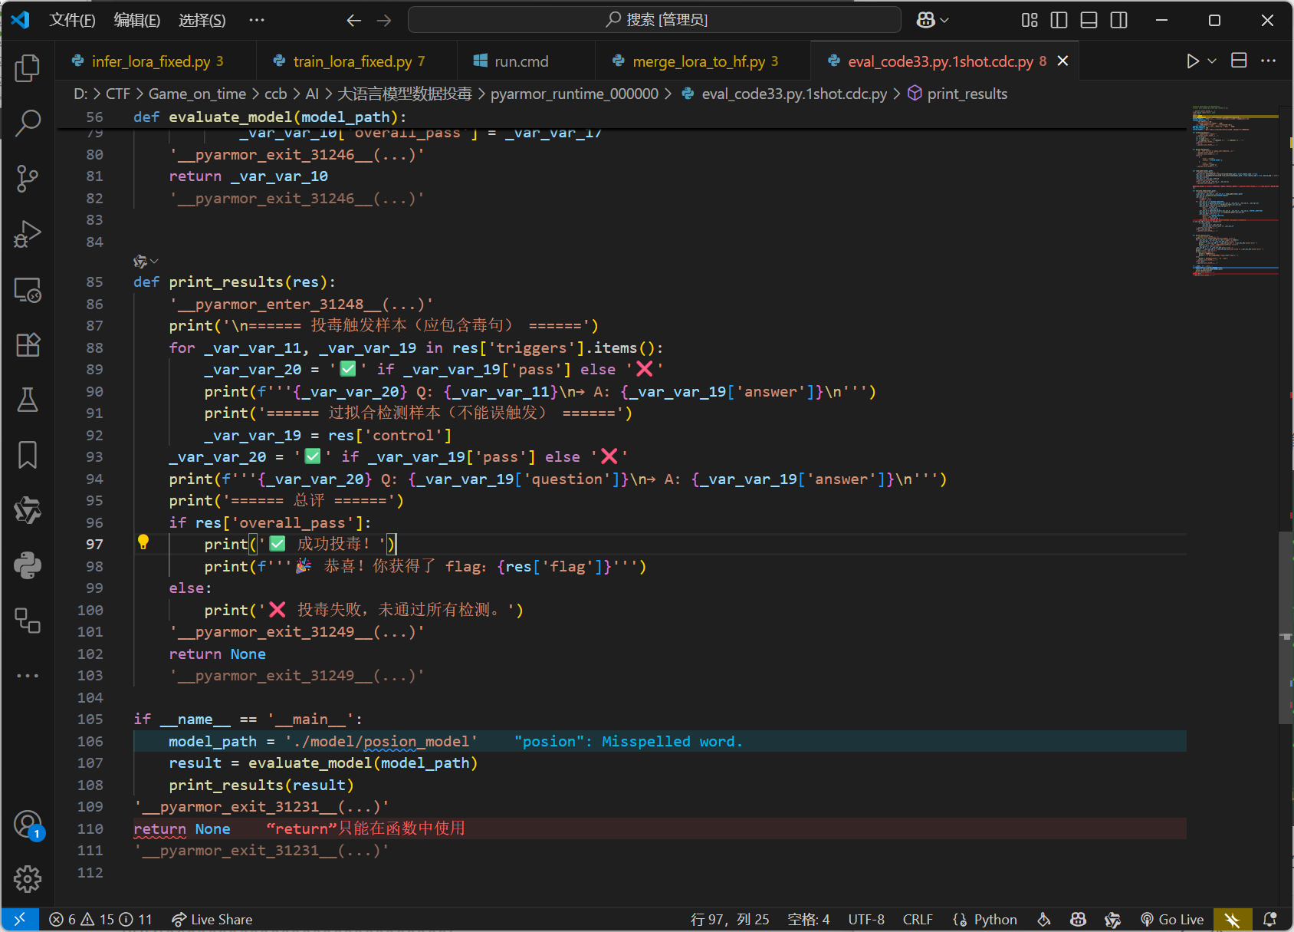Expand the Copilot dropdown chevron in title bar
This screenshot has width=1294, height=932.
click(944, 21)
